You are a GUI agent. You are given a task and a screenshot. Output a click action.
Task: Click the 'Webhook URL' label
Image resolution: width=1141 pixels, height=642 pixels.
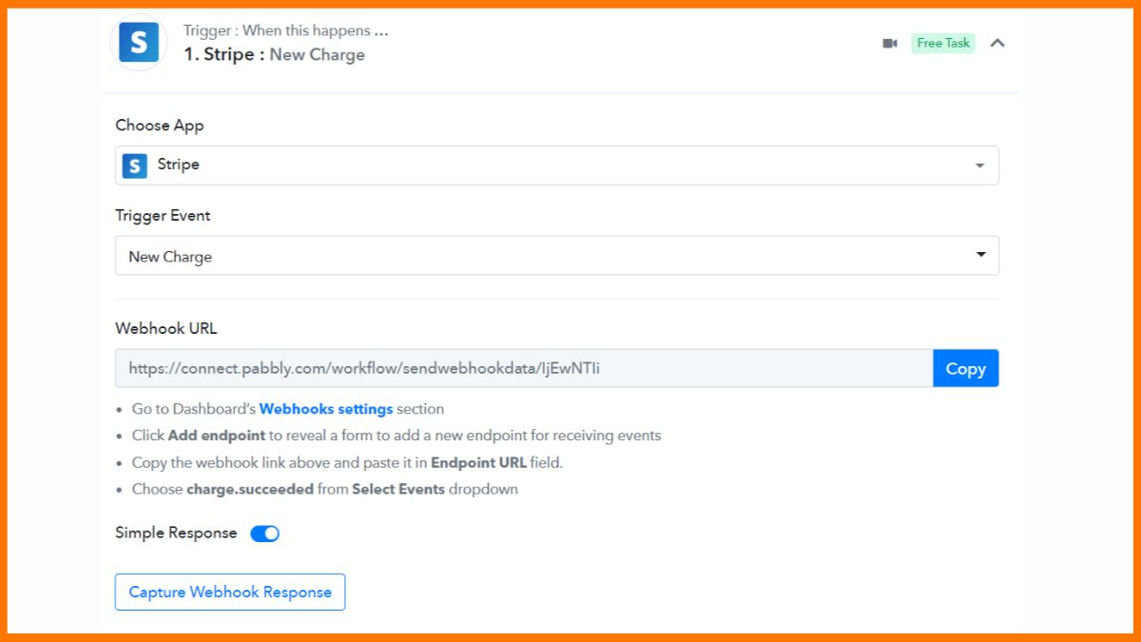pos(166,328)
